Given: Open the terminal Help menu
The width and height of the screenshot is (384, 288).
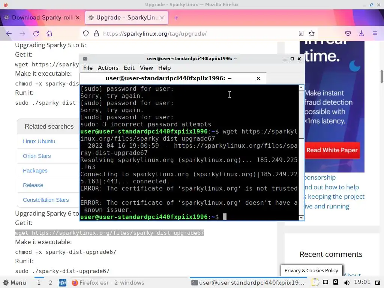Looking at the screenshot, I should pos(164,68).
